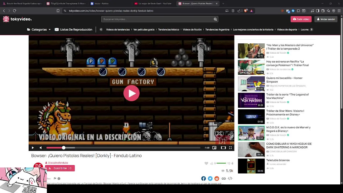
Task: Toggle picture-in-picture mode in the player
Action: tap(214, 148)
